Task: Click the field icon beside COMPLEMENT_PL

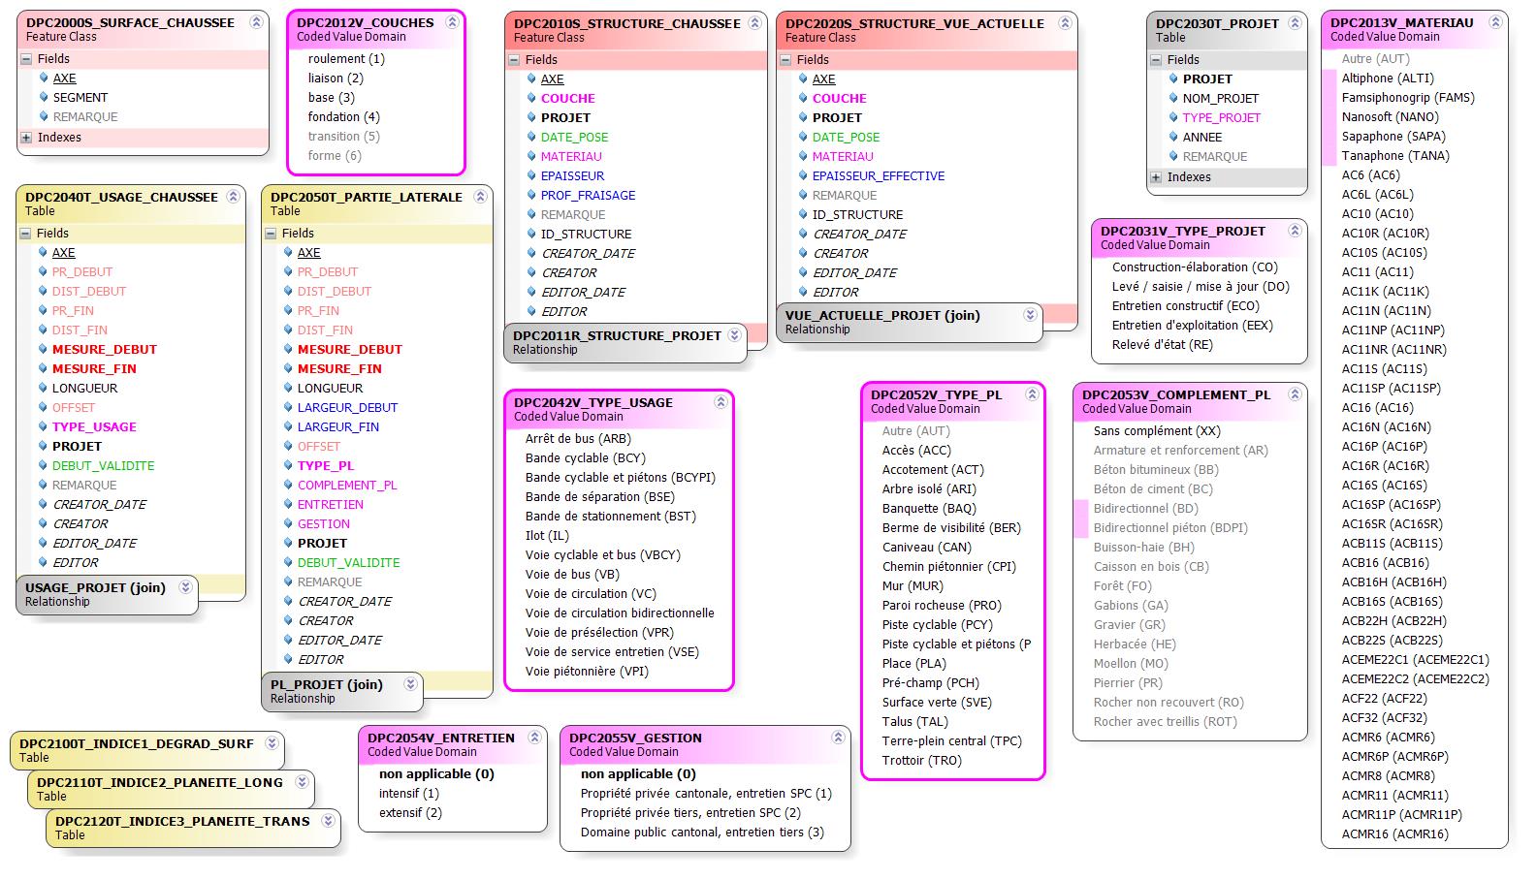Action: click(x=288, y=485)
